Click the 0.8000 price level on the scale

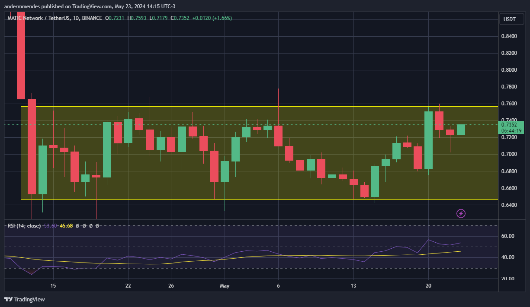[x=509, y=70]
